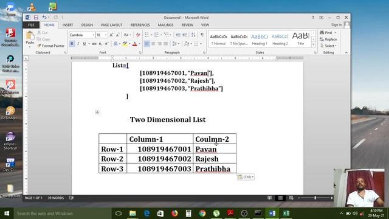The width and height of the screenshot is (389, 219).
Task: Switch to the REVIEW tab
Action: [x=187, y=25]
